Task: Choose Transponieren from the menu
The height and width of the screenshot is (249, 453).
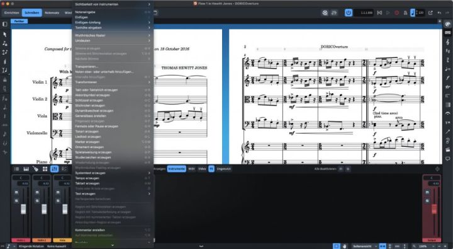Action: point(113,67)
